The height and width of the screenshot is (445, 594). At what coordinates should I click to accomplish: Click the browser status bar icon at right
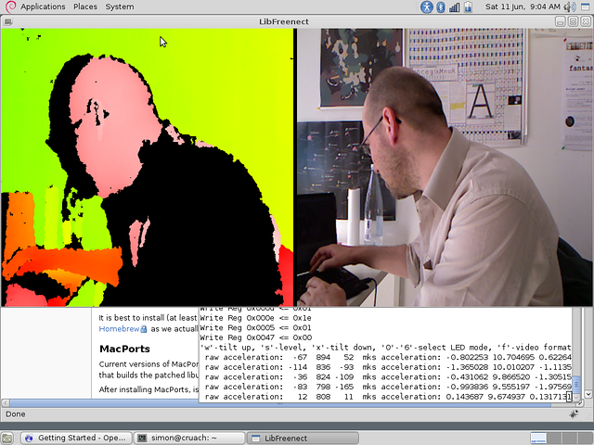[574, 414]
